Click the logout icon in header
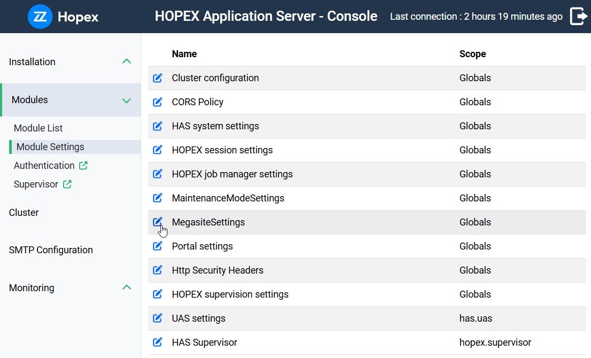Screen dimensions: 591x358 (x=578, y=17)
